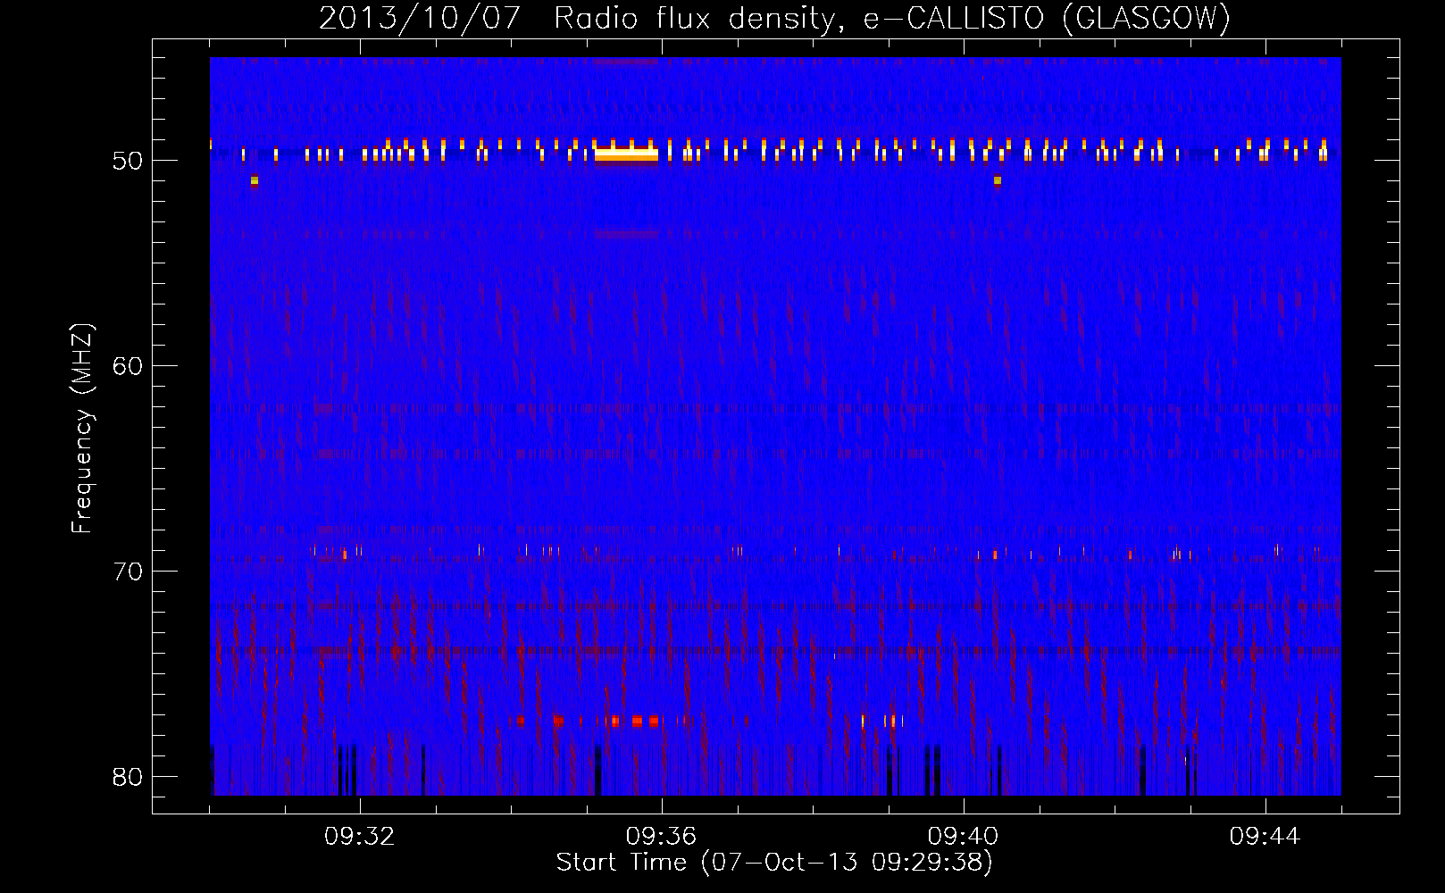Click the 80 frequency tick label

click(x=128, y=777)
